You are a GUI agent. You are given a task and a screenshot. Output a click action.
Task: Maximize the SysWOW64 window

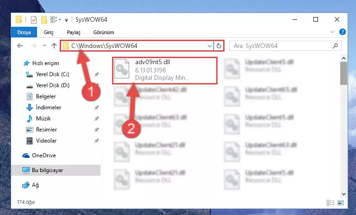click(x=316, y=20)
